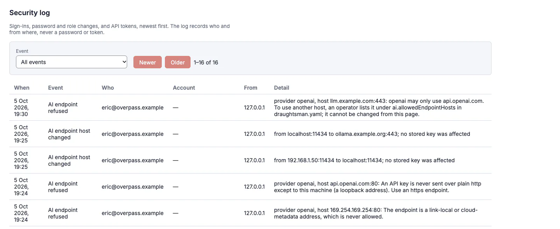Click the timestamp of the 192.168.1.50 row
The width and height of the screenshot is (560, 229).
pyautogui.click(x=21, y=160)
